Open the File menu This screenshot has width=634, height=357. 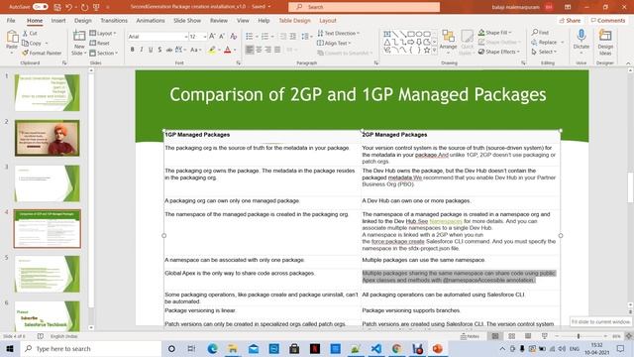point(11,20)
